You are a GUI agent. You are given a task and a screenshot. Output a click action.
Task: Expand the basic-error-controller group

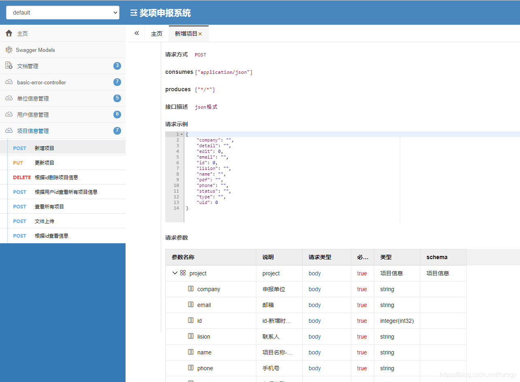click(63, 82)
